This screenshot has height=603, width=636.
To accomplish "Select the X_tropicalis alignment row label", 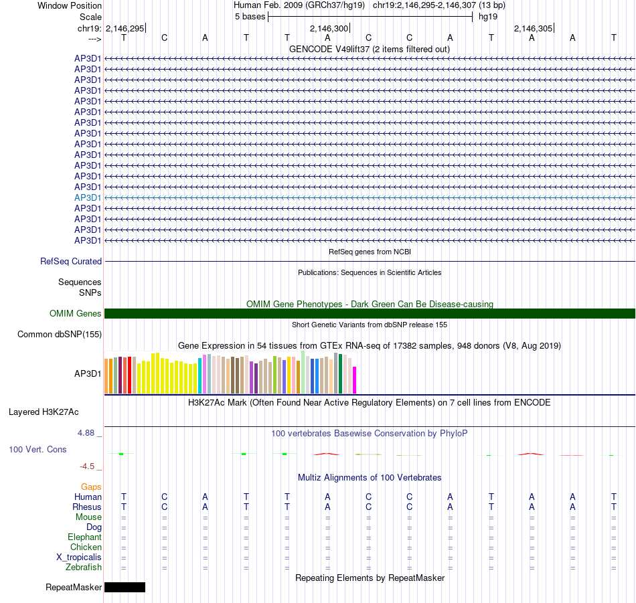I will 79,557.
